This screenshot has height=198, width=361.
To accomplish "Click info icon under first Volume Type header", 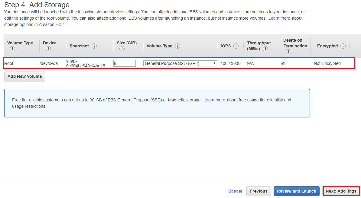I will pos(12,49).
